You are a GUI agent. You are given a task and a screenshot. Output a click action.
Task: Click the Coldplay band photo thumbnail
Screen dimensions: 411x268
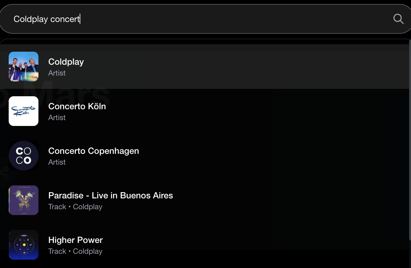(x=24, y=66)
